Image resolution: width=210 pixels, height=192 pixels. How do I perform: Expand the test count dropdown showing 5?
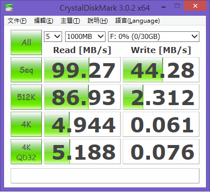coord(53,36)
